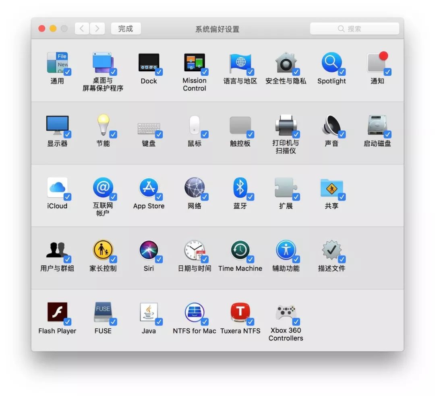
Task: Click the Spotlight magnifier icon
Action: 331,63
